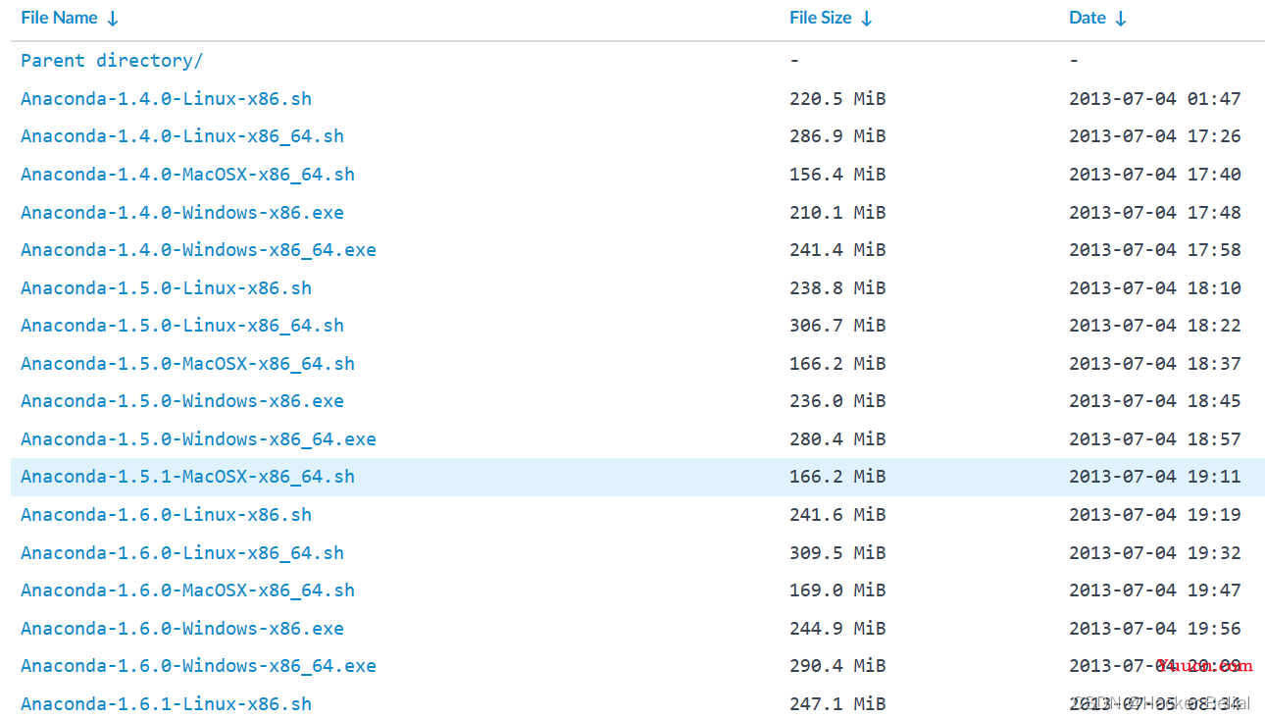The height and width of the screenshot is (719, 1265).
Task: Select the 280.4 MiB file size
Action: click(837, 439)
